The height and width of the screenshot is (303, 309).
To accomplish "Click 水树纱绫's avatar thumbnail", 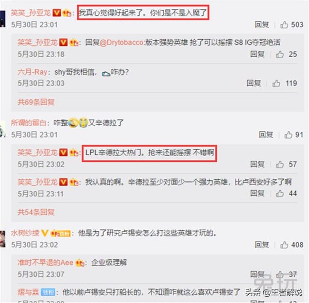I will pyautogui.click(x=3, y=239).
